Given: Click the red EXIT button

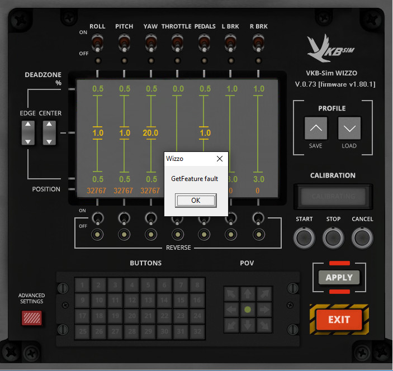Looking at the screenshot, I should pos(339,320).
